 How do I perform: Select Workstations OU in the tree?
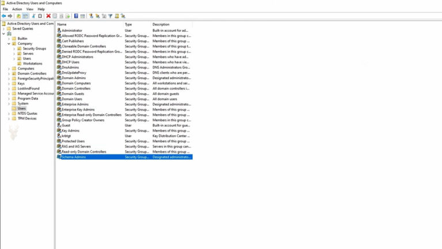click(32, 63)
